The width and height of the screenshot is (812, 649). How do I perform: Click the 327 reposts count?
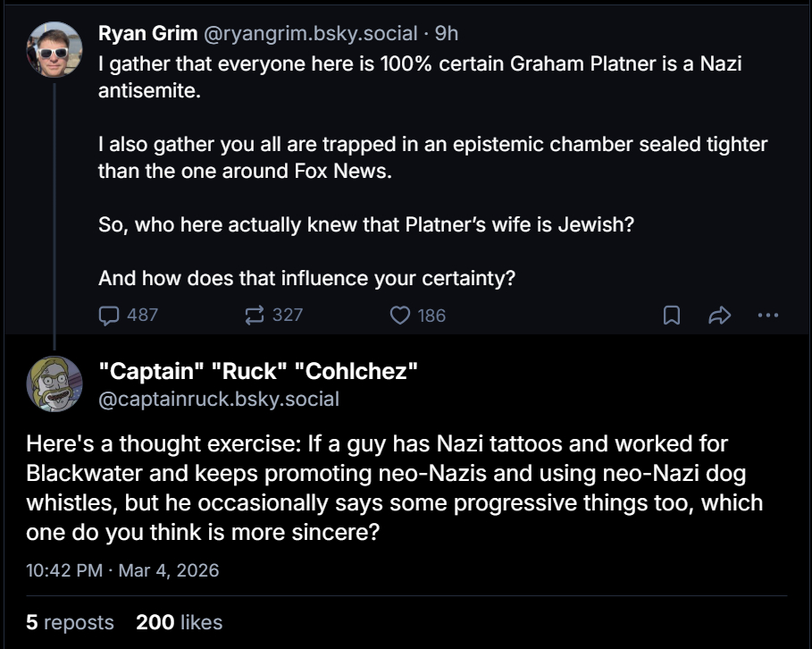pos(288,315)
